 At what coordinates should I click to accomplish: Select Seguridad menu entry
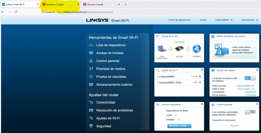103,126
